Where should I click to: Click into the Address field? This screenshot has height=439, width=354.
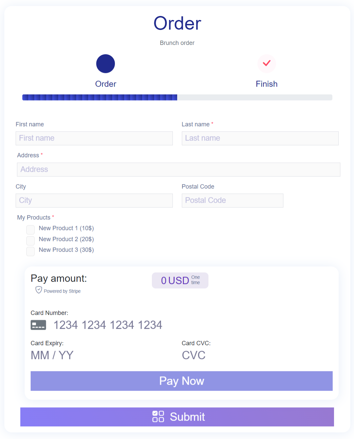[x=178, y=169]
